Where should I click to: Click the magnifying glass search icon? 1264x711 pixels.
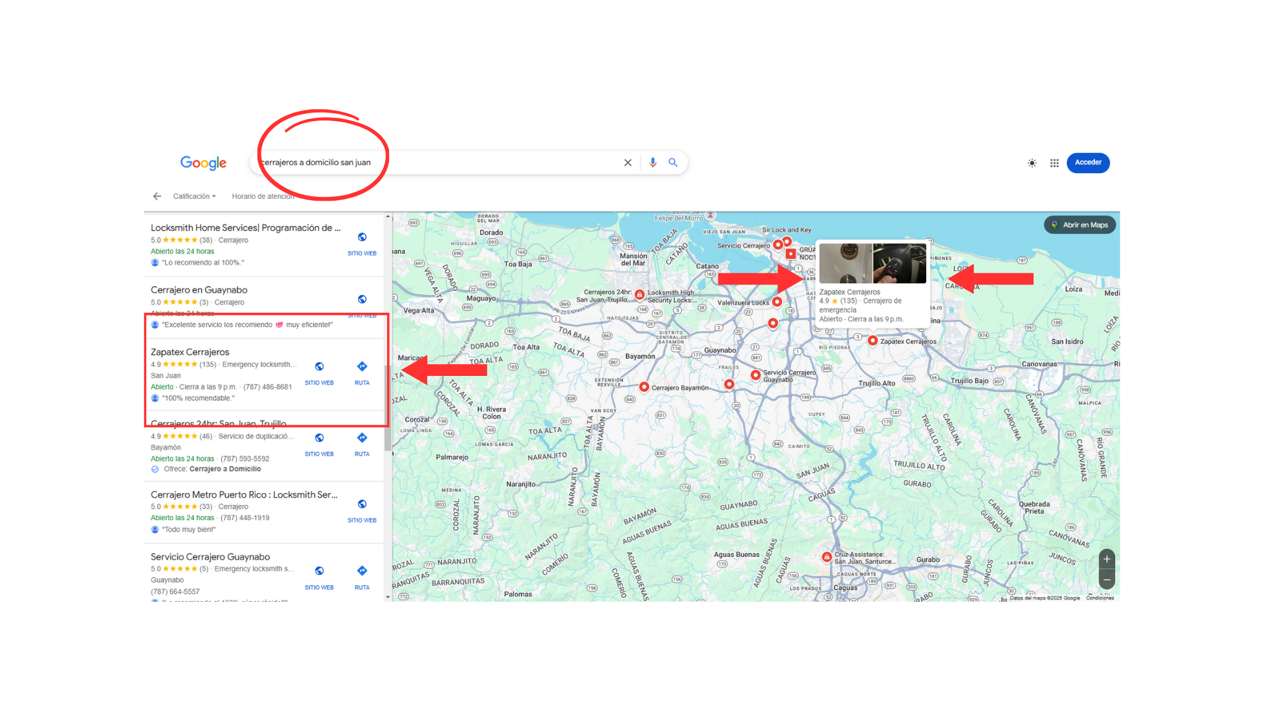pos(673,163)
